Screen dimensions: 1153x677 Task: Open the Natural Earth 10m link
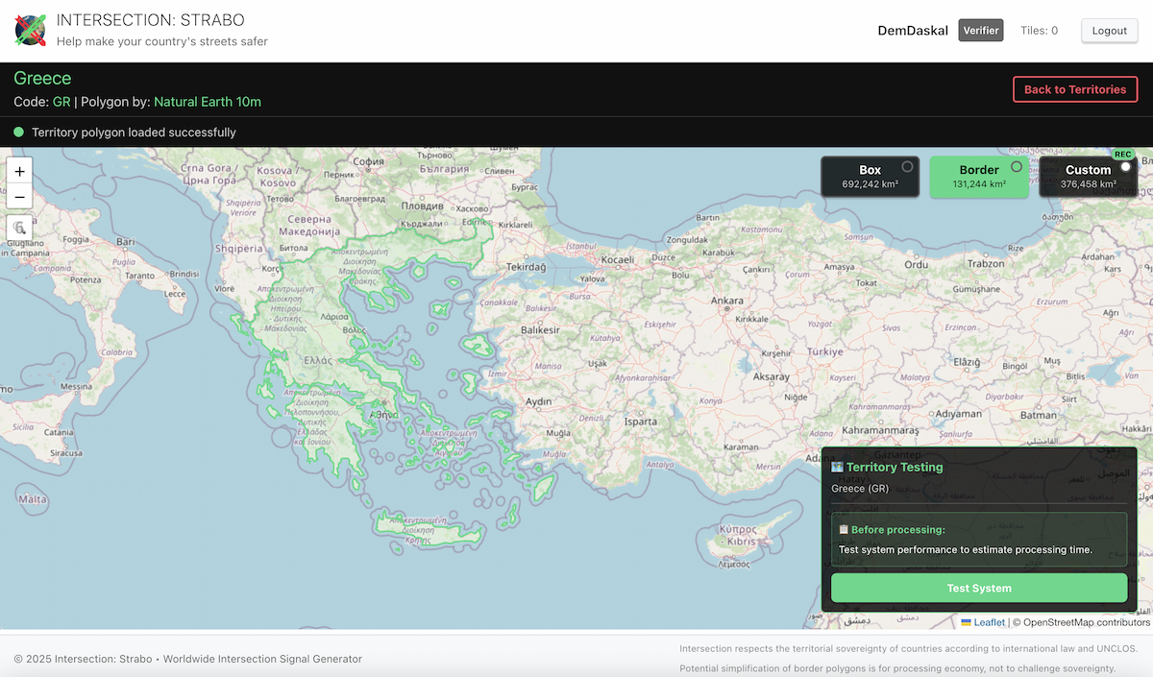click(x=207, y=102)
